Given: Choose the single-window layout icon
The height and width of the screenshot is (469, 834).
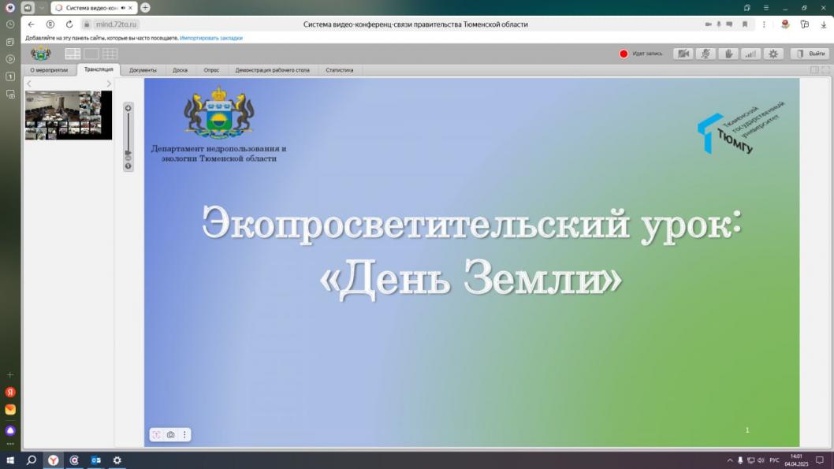Looking at the screenshot, I should (91, 54).
